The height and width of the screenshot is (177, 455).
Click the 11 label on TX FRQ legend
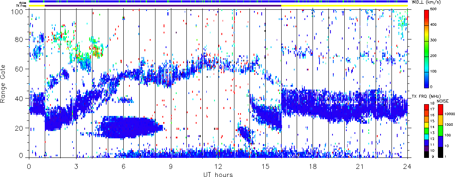point(432,144)
